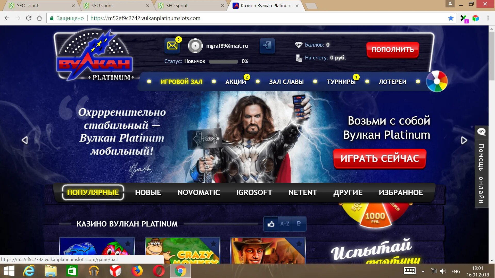
Task: Expand system tray hidden icons arrow
Action: tap(423, 271)
